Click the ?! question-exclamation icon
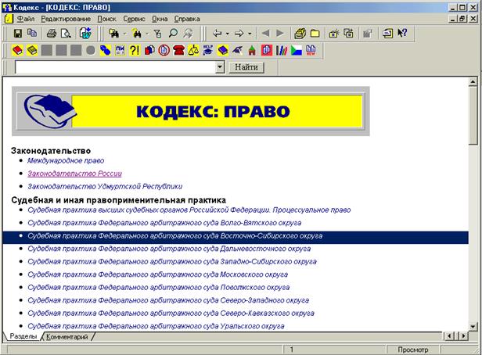482x355 pixels. click(x=135, y=50)
